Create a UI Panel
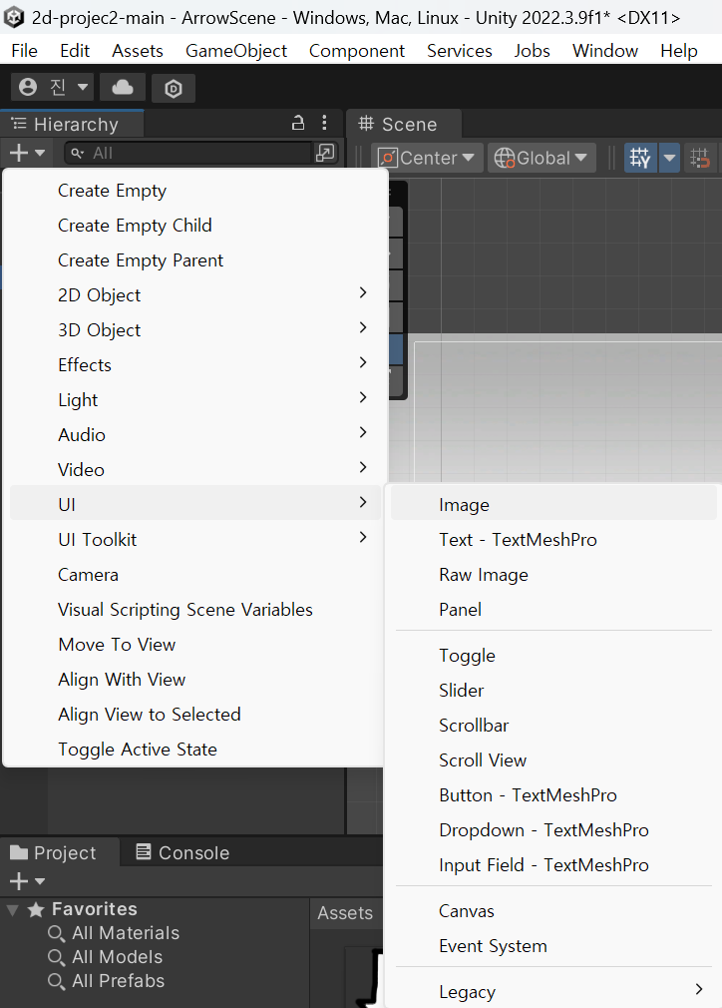Viewport: 722px width, 1008px height. point(553,610)
